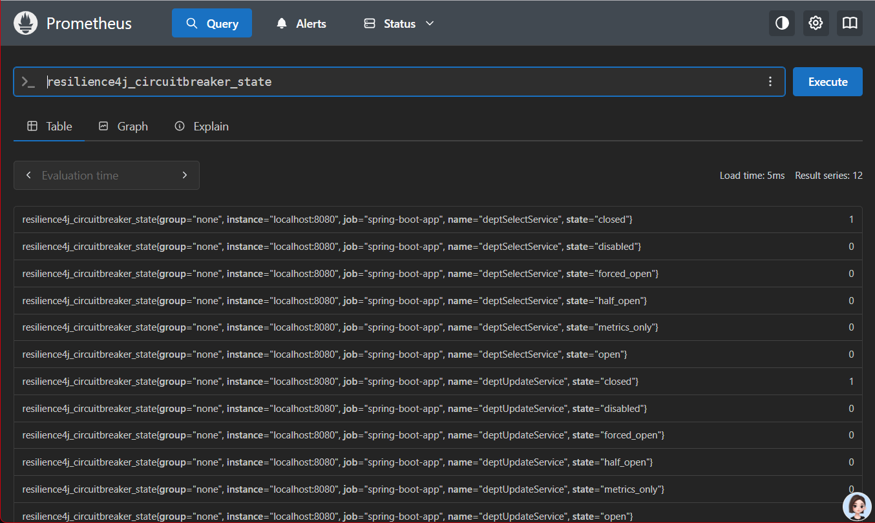Select deptSelectService state="closed" series row
Viewport: 875px width, 523px height.
pyautogui.click(x=437, y=220)
